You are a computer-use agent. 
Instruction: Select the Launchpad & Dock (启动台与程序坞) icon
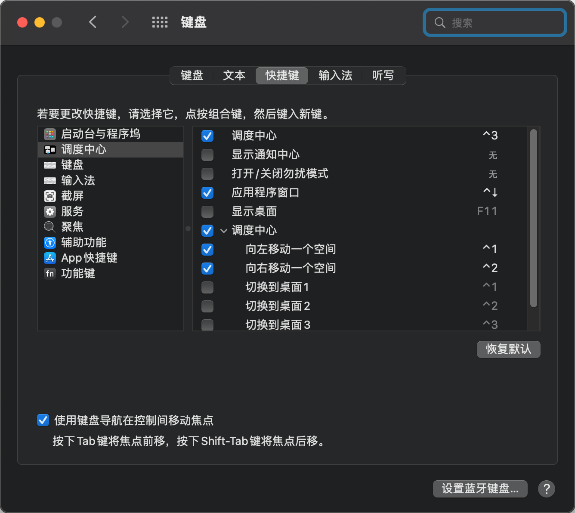coord(50,134)
